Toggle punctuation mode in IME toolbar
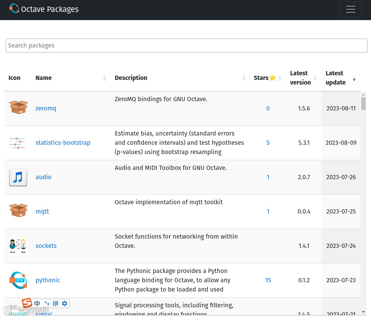371x317 pixels. (x=47, y=303)
